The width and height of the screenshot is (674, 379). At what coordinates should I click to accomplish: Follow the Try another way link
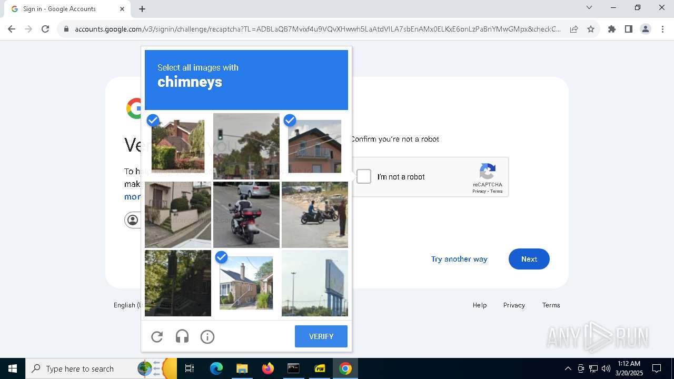[x=459, y=259]
